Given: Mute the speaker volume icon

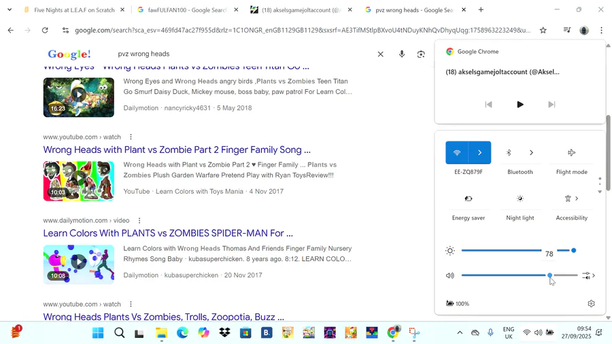Looking at the screenshot, I should pyautogui.click(x=450, y=275).
